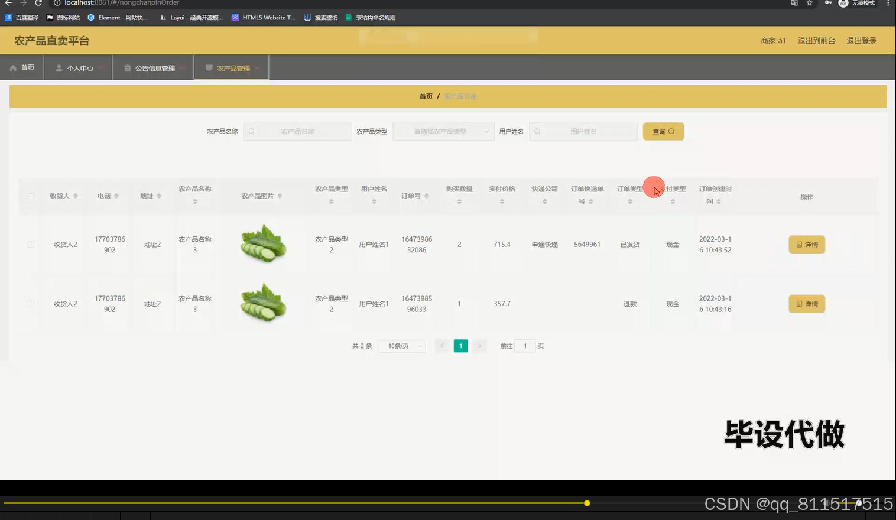Sort by 快递公司 column arrows
Screen dimensions: 896x520
click(x=544, y=201)
